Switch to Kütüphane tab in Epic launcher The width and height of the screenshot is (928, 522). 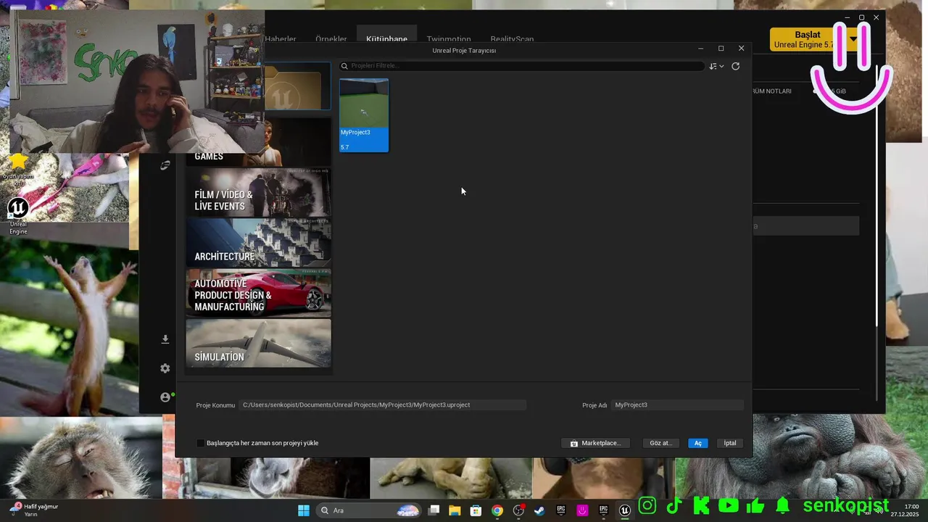(386, 39)
